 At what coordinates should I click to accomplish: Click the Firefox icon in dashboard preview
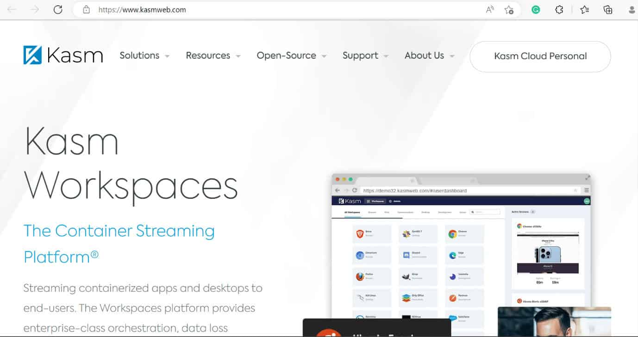click(x=360, y=276)
